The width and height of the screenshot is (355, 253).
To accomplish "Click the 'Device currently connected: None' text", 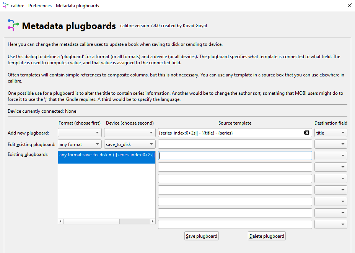I will (x=42, y=111).
